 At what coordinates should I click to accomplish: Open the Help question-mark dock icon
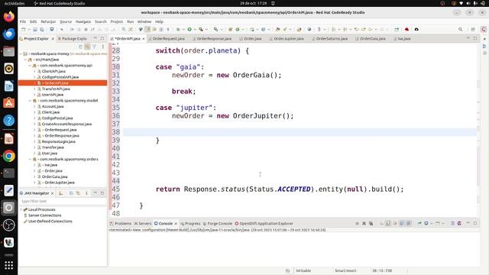click(x=8, y=121)
